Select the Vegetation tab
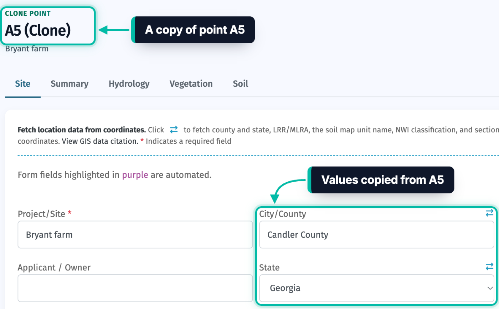Viewport: 499px width, 309px height. (x=191, y=84)
